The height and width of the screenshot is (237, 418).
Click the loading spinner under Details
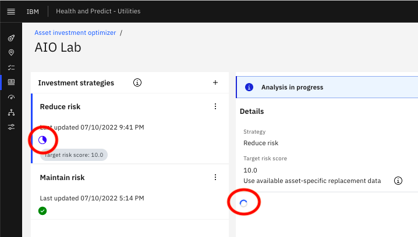pos(243,203)
